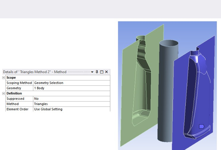Click the arrow tag on blue mold
Screen dimensions: 221x150
pos(201,126)
